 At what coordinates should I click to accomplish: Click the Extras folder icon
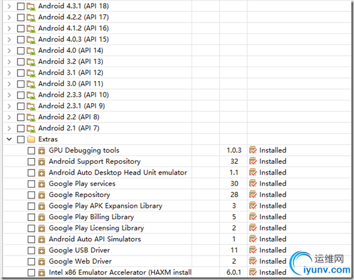click(x=31, y=139)
